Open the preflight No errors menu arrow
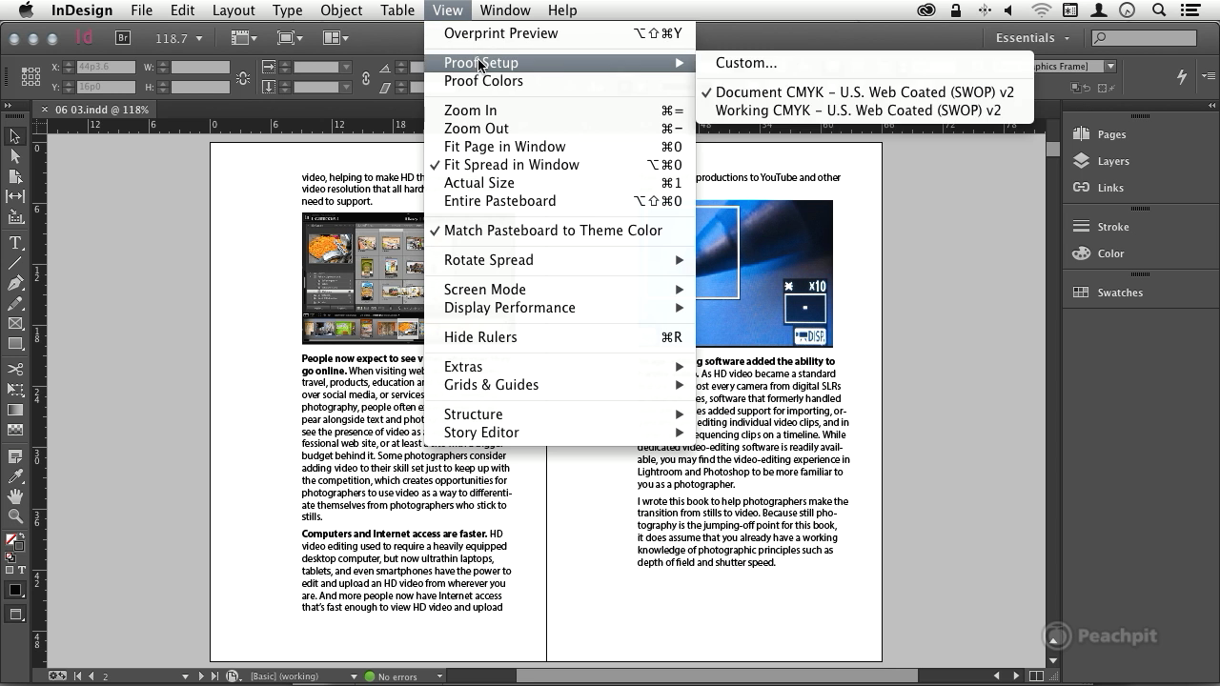Screen dimensions: 1220x686 [x=439, y=676]
